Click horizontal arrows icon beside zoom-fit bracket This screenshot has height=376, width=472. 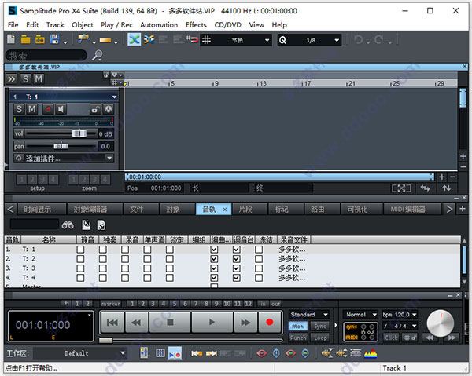pyautogui.click(x=425, y=188)
